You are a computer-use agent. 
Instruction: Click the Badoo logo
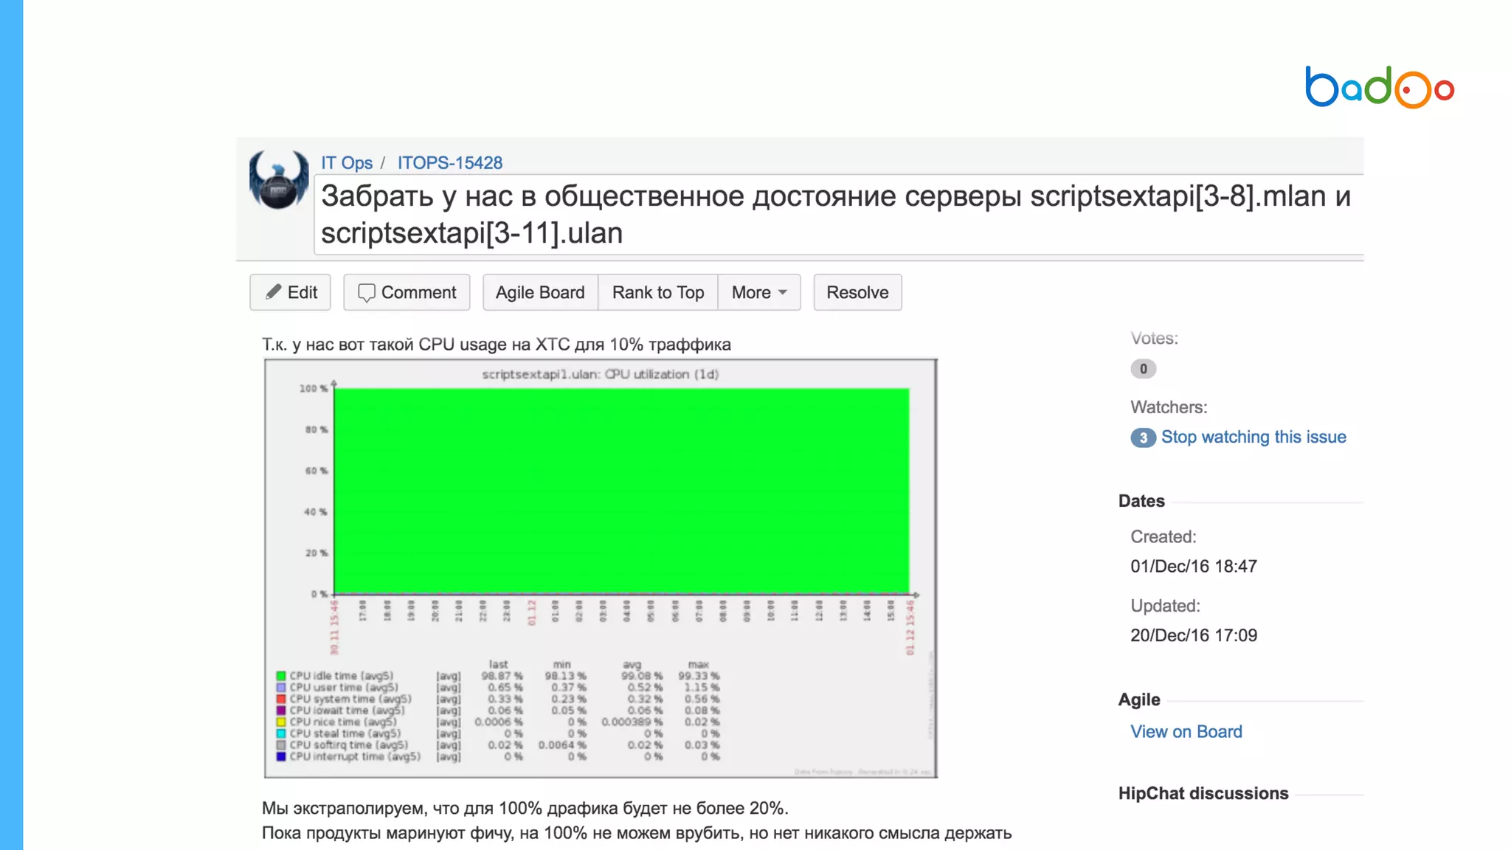tap(1379, 87)
